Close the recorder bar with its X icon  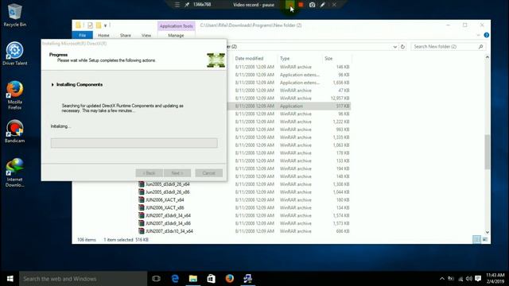[x=334, y=5]
